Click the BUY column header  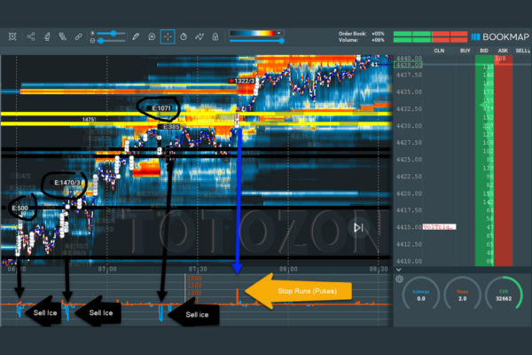(x=465, y=51)
